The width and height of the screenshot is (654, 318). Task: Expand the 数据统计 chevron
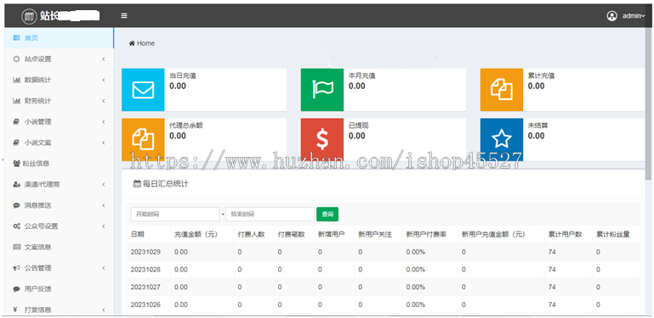[104, 80]
